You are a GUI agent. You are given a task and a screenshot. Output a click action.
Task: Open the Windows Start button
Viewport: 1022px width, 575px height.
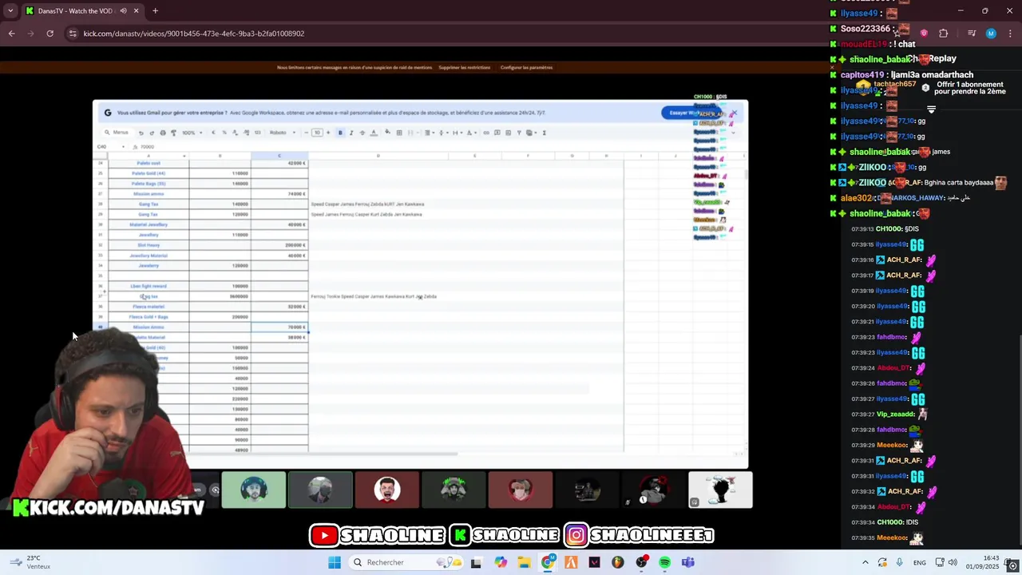[335, 562]
